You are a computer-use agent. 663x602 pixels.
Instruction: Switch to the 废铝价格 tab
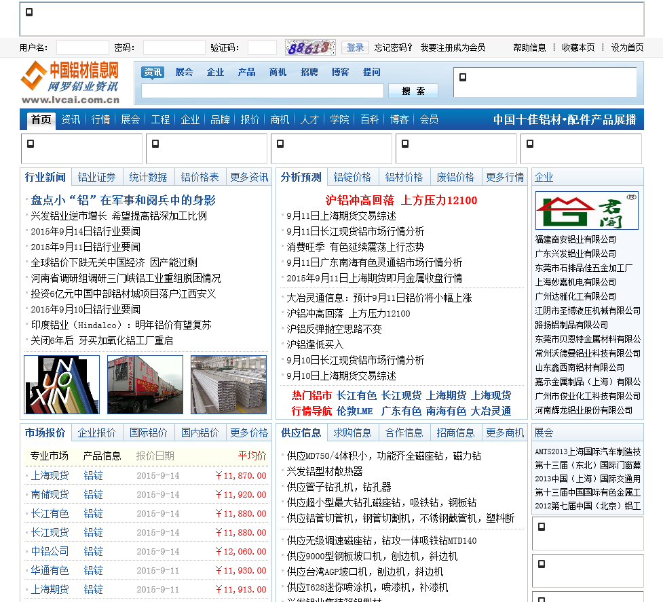pos(456,177)
